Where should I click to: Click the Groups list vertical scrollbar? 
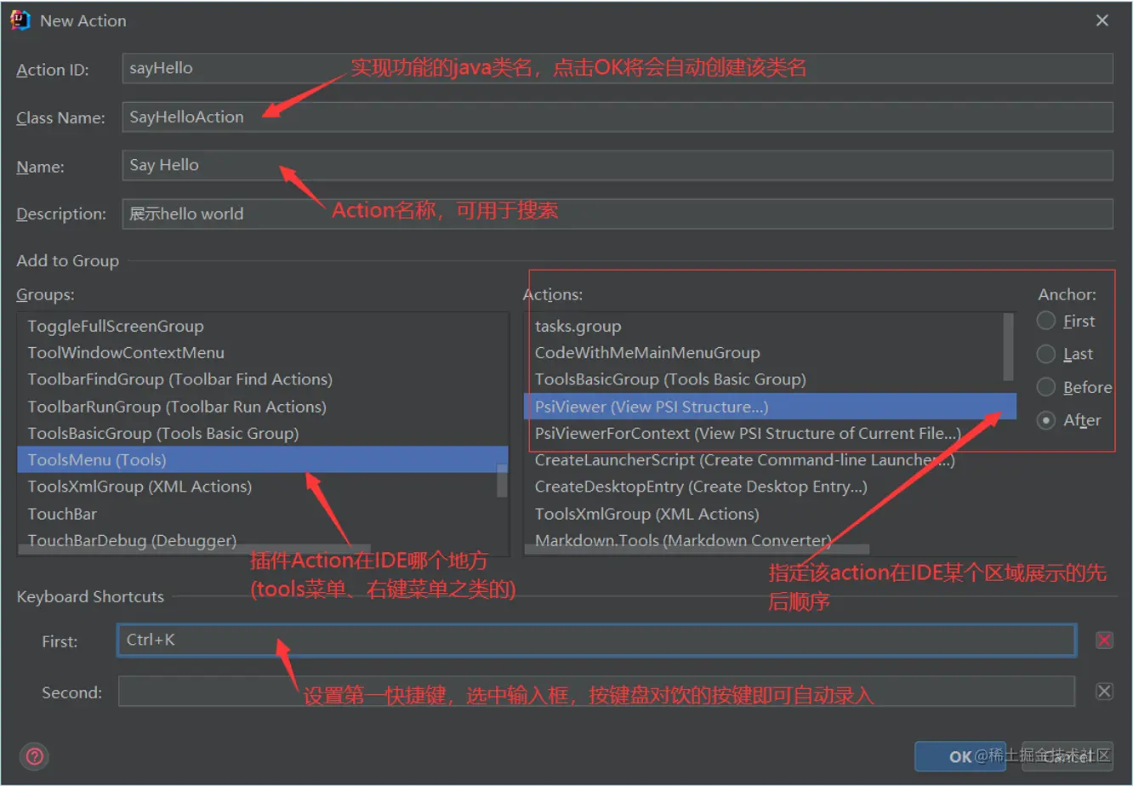click(x=502, y=481)
